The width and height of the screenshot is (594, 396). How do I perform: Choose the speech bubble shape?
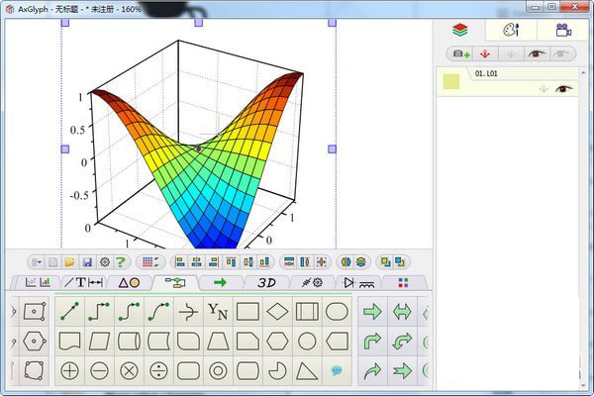pyautogui.click(x=337, y=371)
